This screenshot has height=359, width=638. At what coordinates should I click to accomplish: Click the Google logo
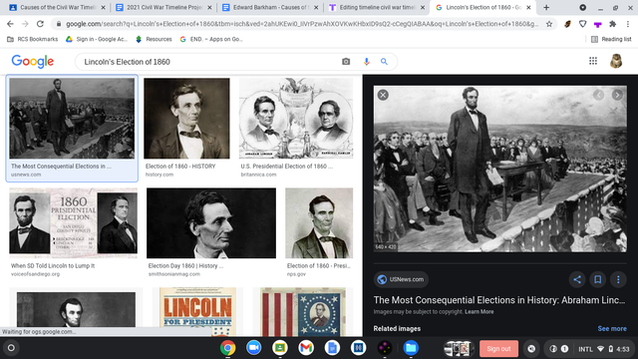[33, 62]
